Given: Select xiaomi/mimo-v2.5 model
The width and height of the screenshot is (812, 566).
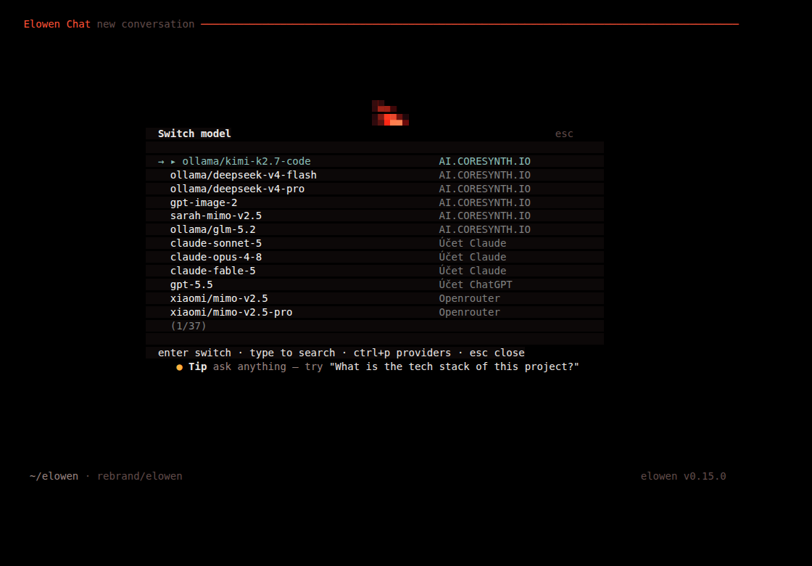Looking at the screenshot, I should click(x=374, y=298).
